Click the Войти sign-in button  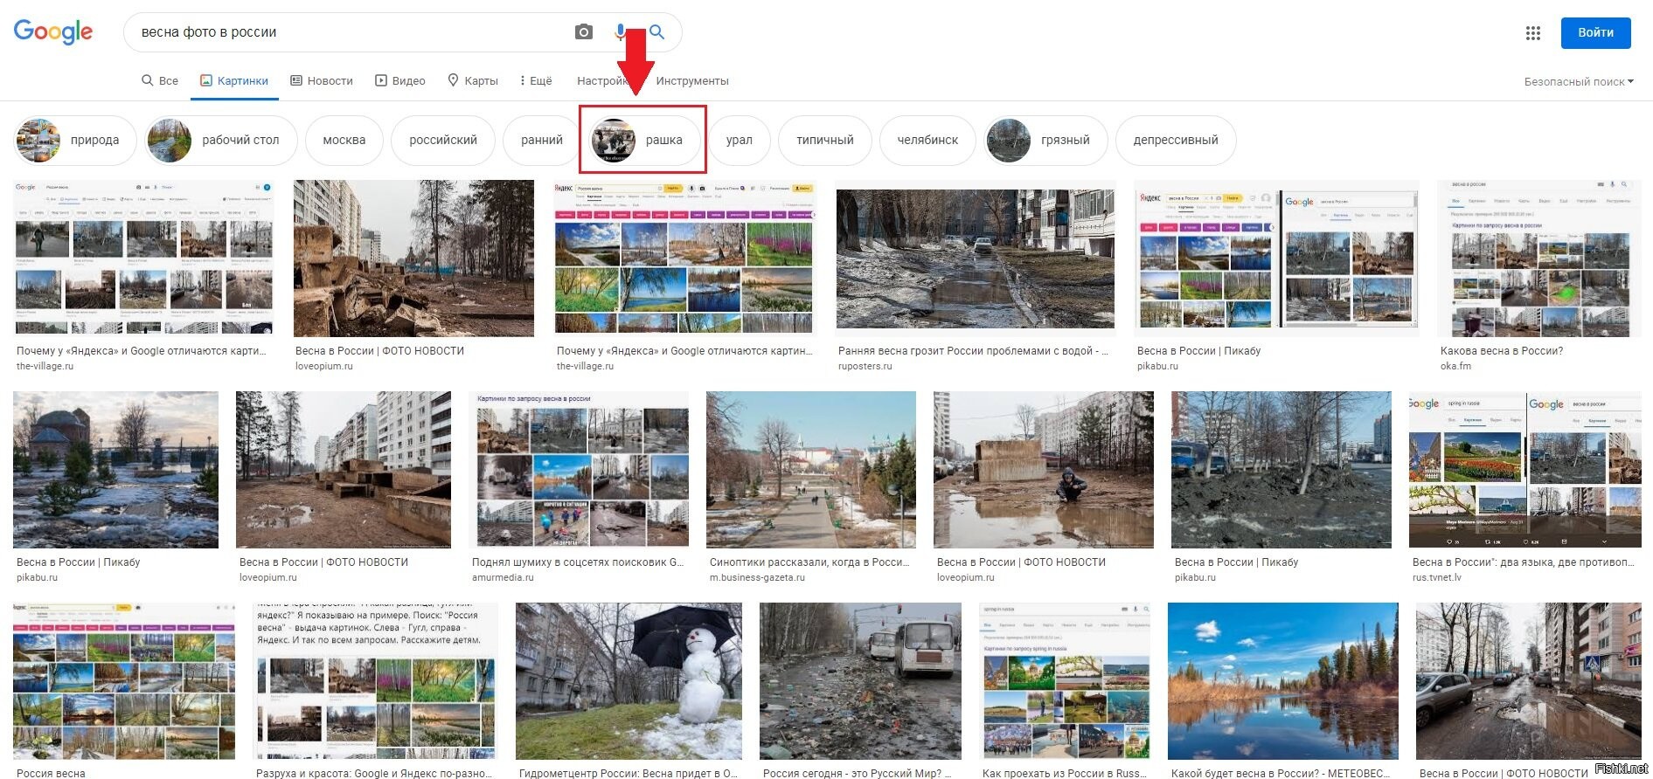click(1595, 32)
